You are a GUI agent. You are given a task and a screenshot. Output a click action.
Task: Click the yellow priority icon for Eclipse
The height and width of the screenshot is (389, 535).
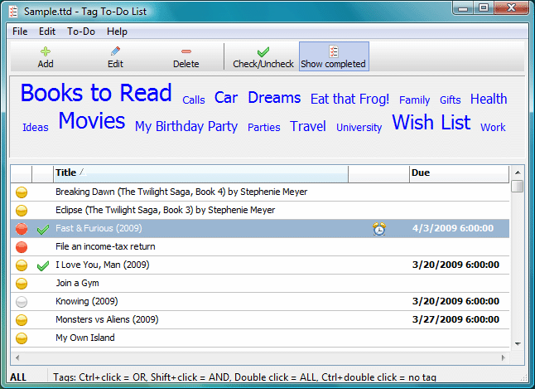[x=22, y=211]
